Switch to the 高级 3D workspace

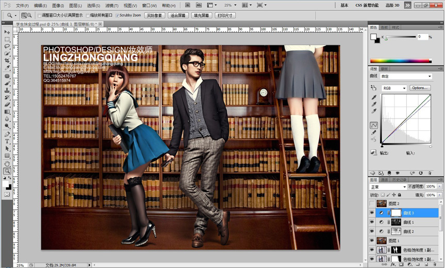[392, 5]
